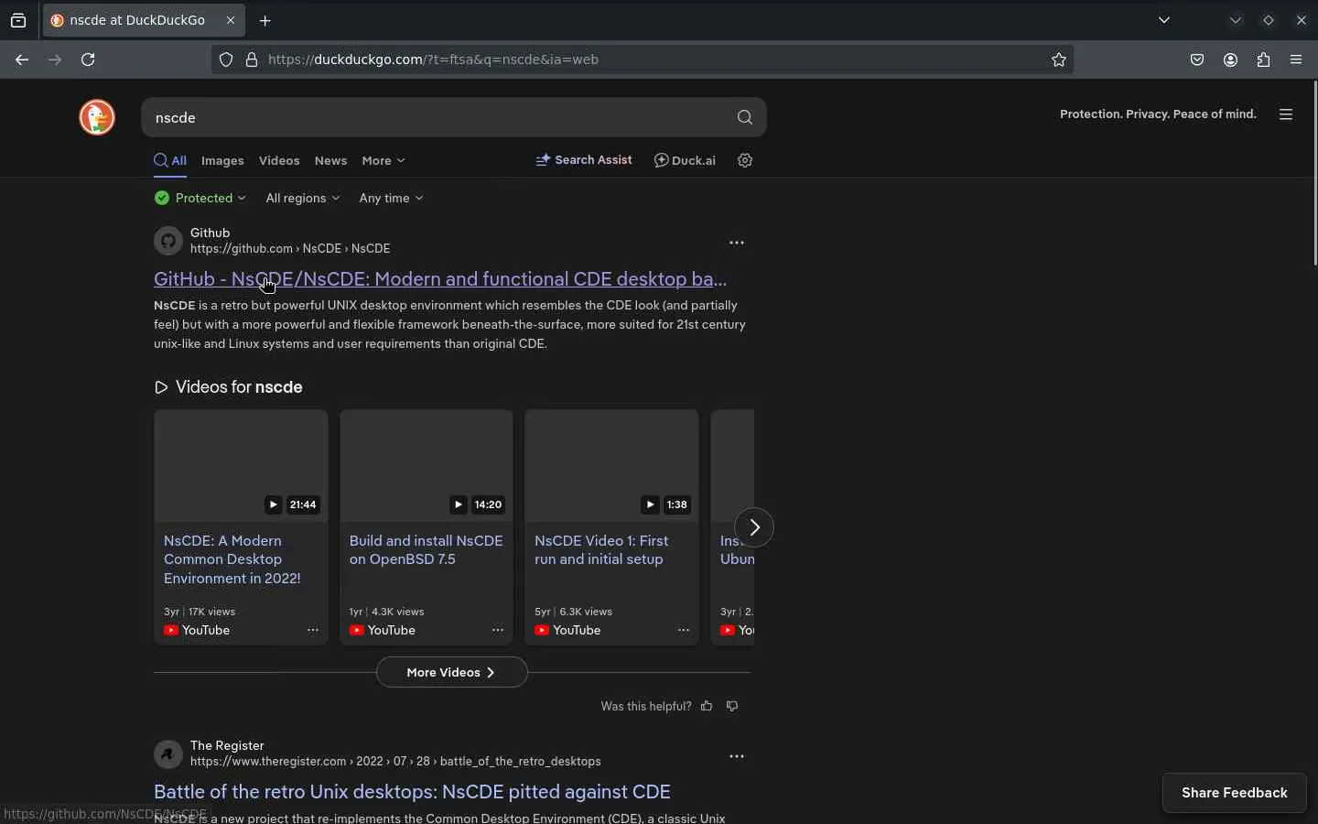Open Search Assist
This screenshot has width=1318, height=824.
click(584, 160)
